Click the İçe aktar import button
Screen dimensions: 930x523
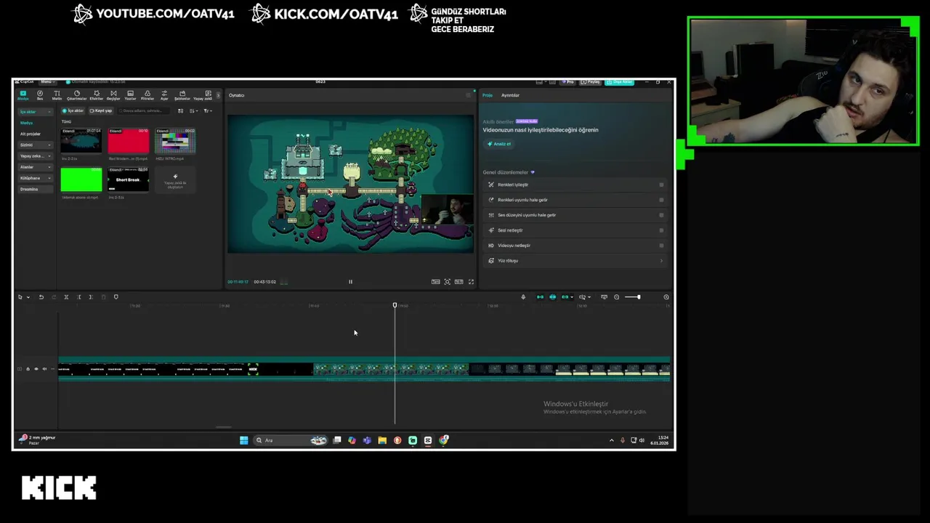tap(73, 111)
